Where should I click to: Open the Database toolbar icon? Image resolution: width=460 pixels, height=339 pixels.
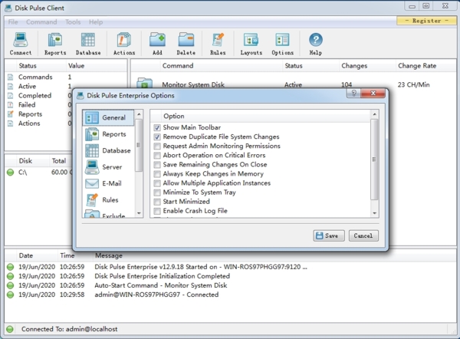click(88, 44)
